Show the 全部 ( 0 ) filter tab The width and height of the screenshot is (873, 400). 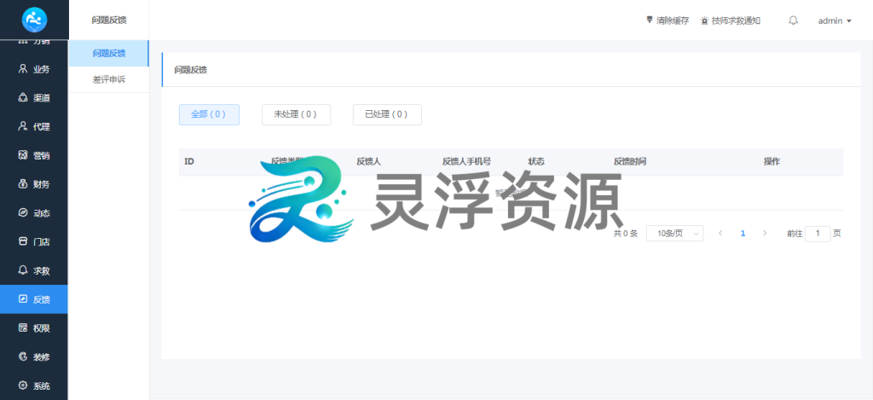coord(209,114)
